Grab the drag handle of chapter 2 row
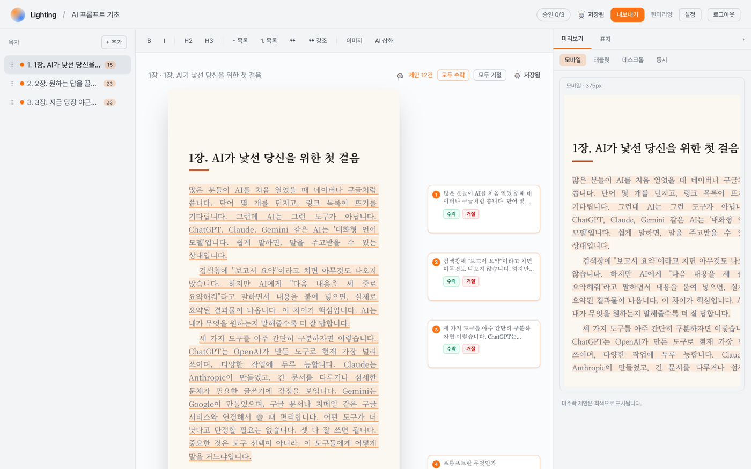Image resolution: width=751 pixels, height=469 pixels. 12,84
